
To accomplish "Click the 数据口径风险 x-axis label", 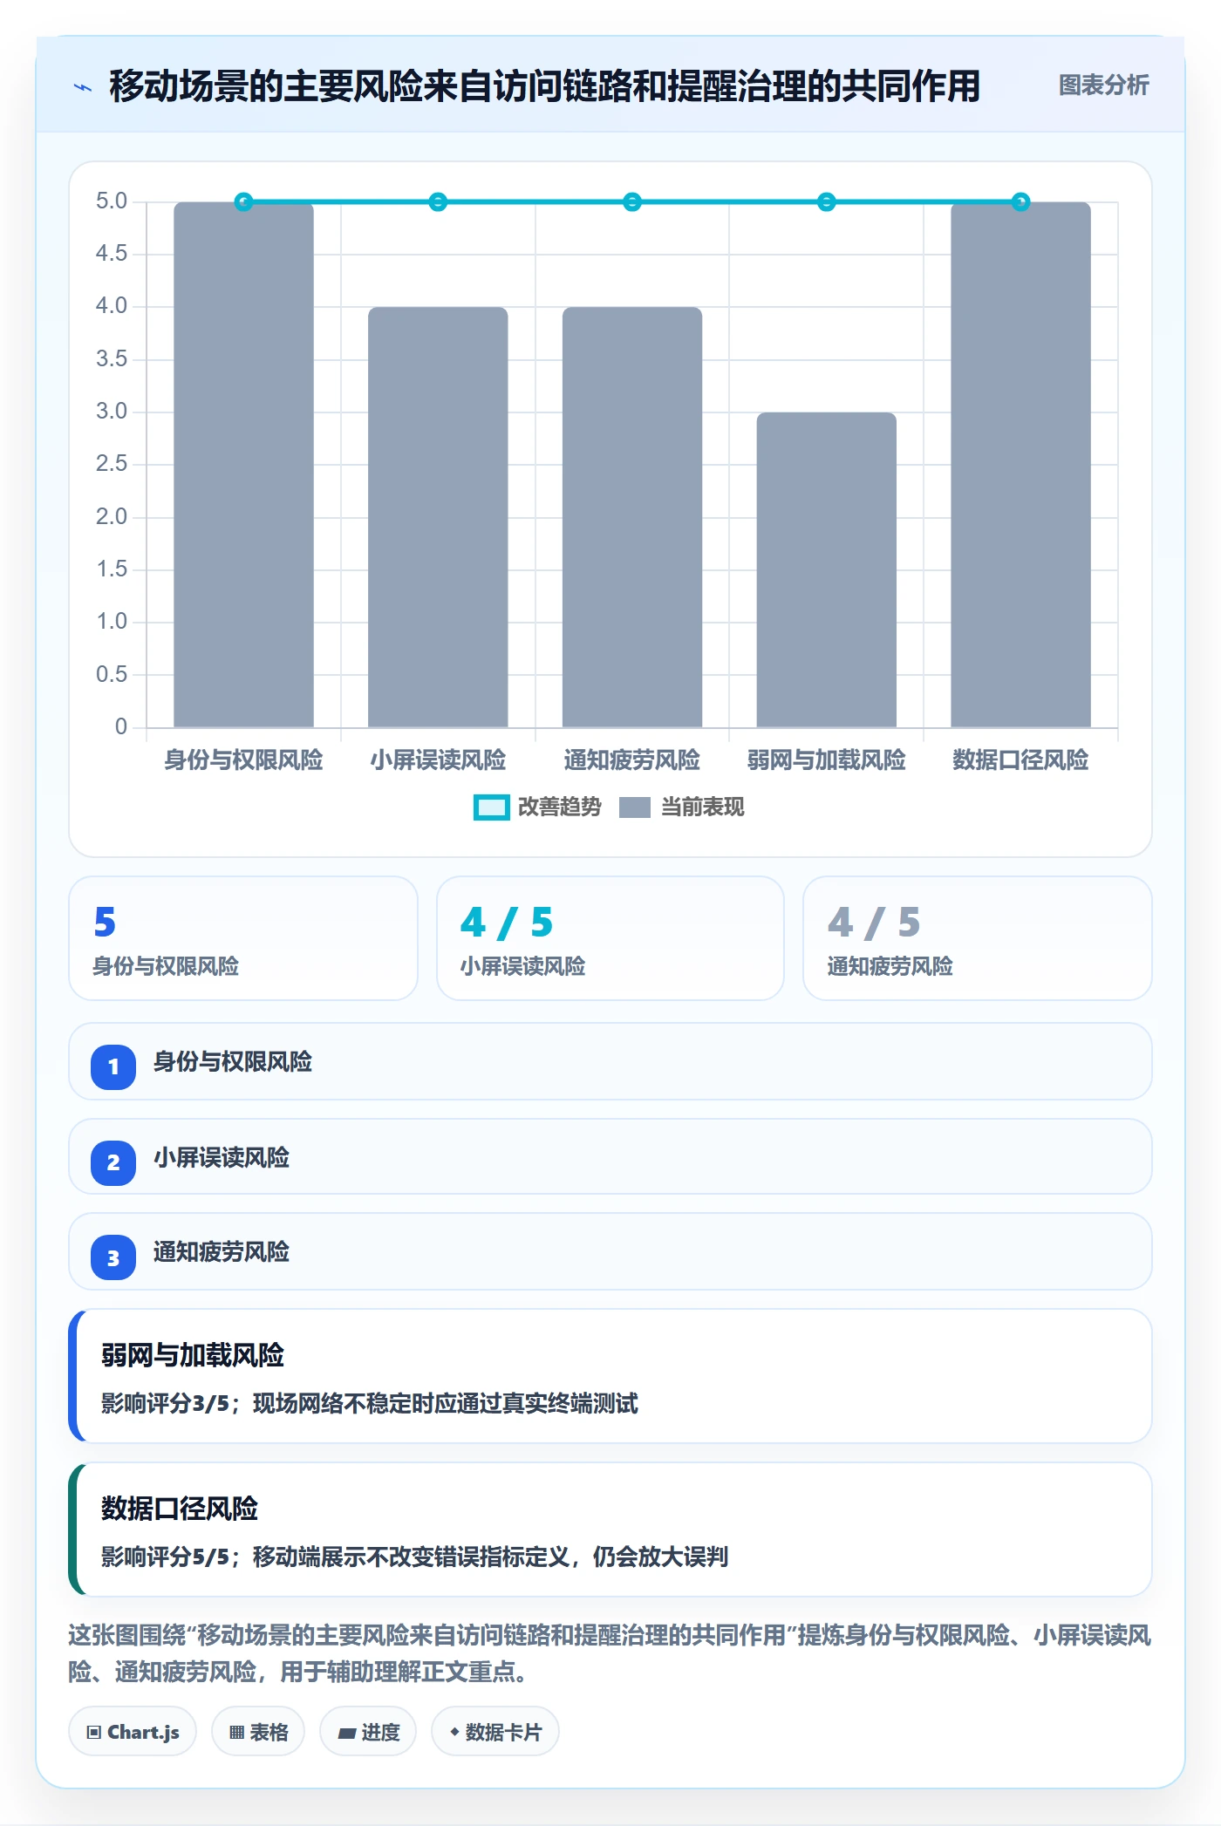I will 1020,760.
